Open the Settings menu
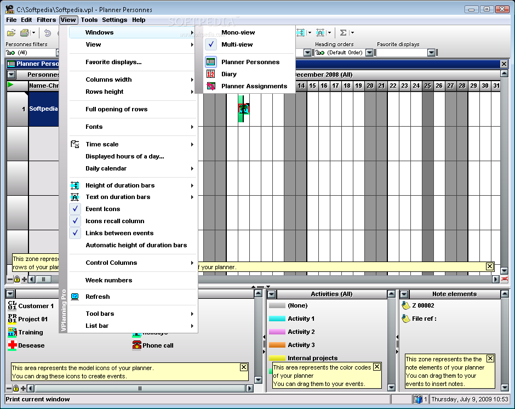 click(115, 20)
